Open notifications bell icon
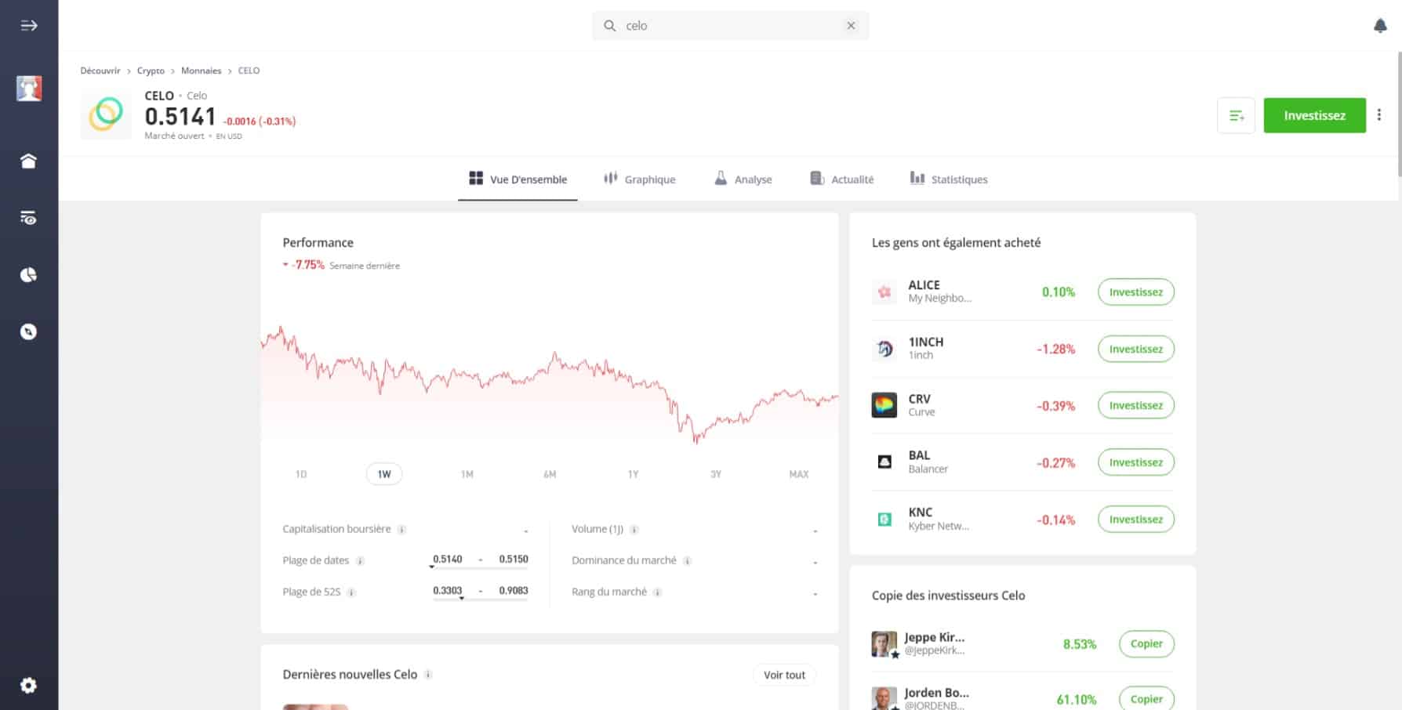1402x710 pixels. pyautogui.click(x=1380, y=26)
